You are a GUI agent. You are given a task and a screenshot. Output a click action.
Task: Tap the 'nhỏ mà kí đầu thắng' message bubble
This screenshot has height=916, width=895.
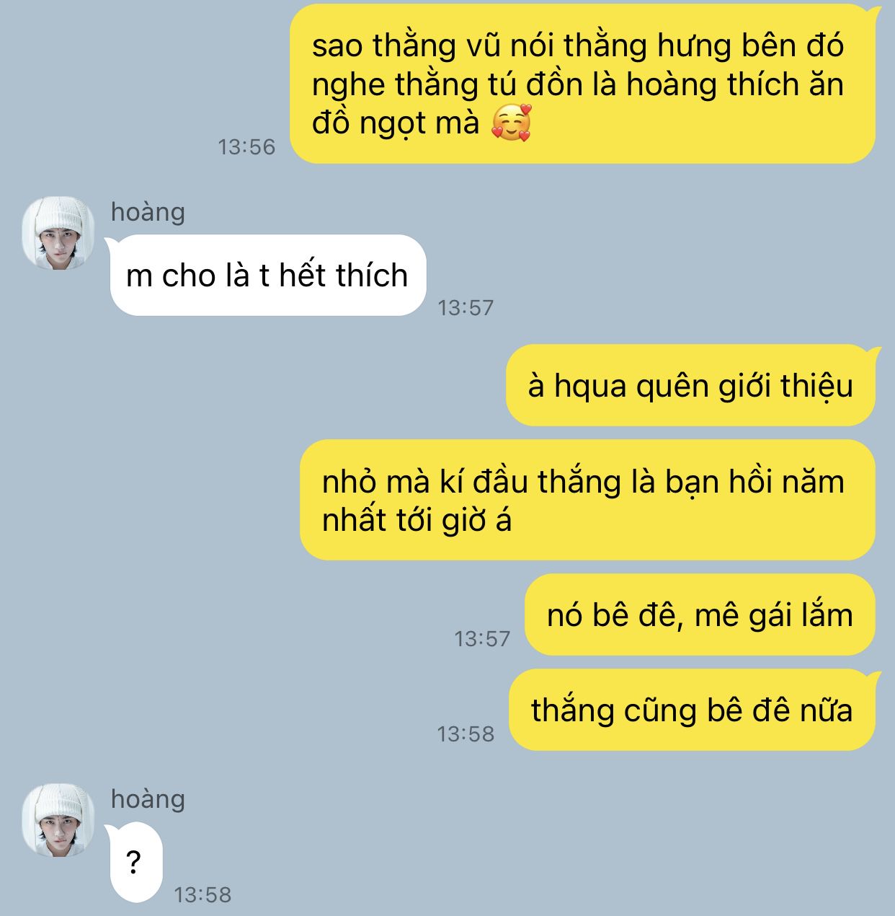coord(589,500)
